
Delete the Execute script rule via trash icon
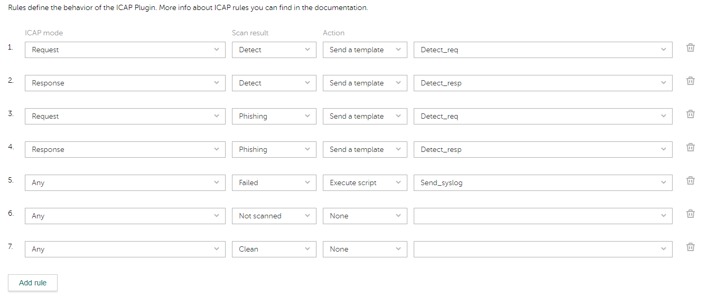[x=690, y=180]
